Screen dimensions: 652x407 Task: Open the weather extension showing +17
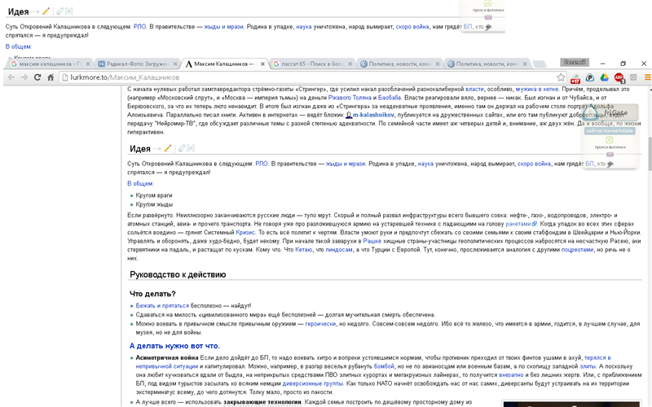(x=575, y=78)
